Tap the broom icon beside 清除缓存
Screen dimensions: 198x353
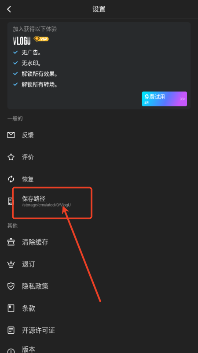(11, 242)
